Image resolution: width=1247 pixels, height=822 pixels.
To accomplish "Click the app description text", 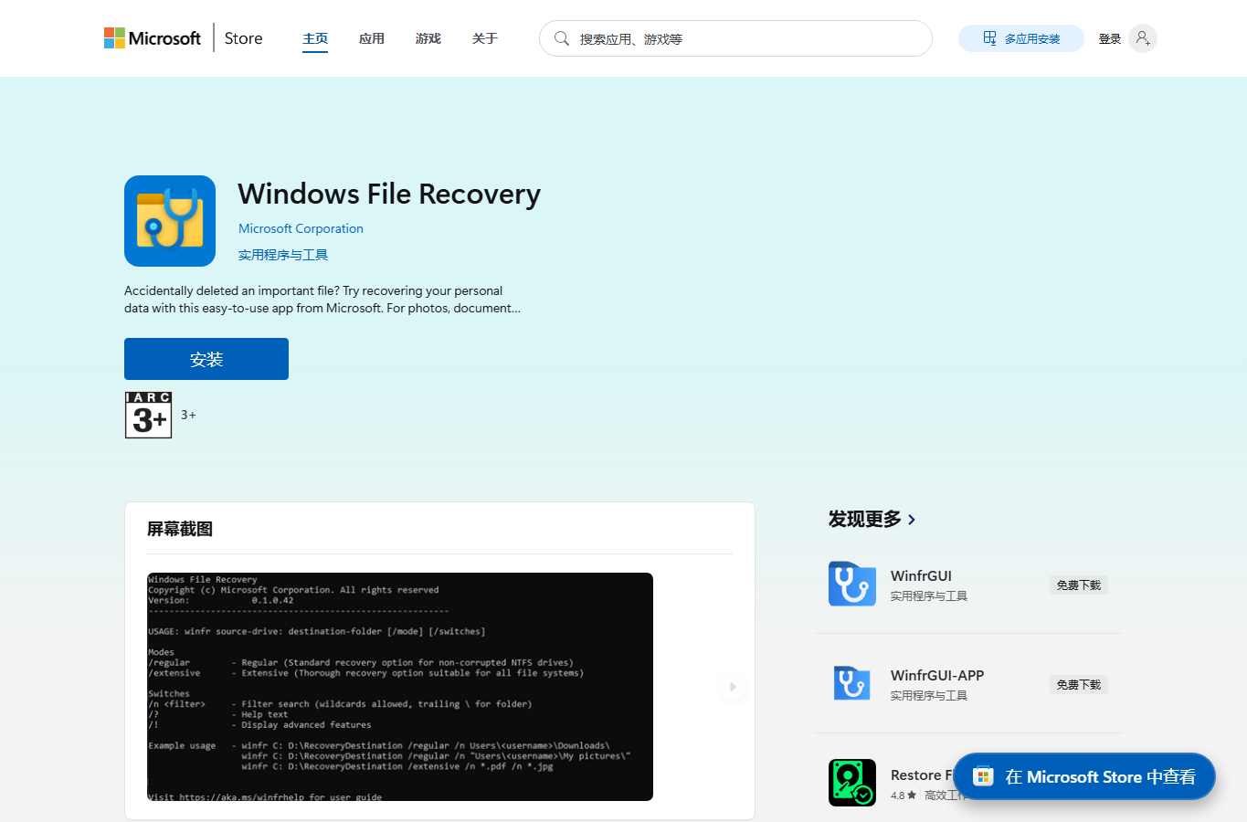I will point(322,300).
